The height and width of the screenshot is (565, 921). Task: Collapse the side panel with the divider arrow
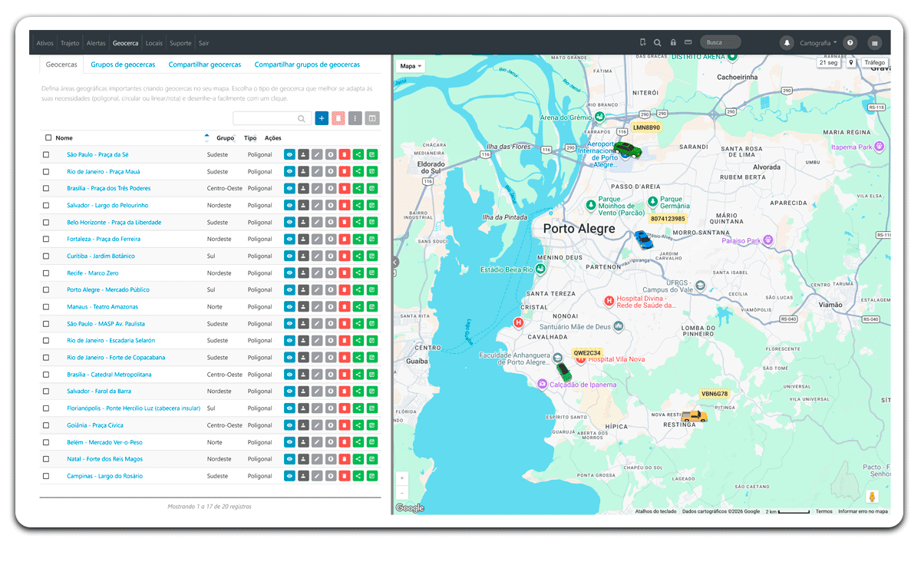point(395,262)
